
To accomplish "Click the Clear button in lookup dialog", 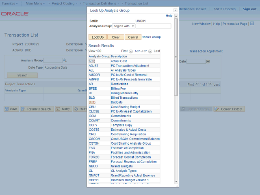I will click(x=115, y=37).
